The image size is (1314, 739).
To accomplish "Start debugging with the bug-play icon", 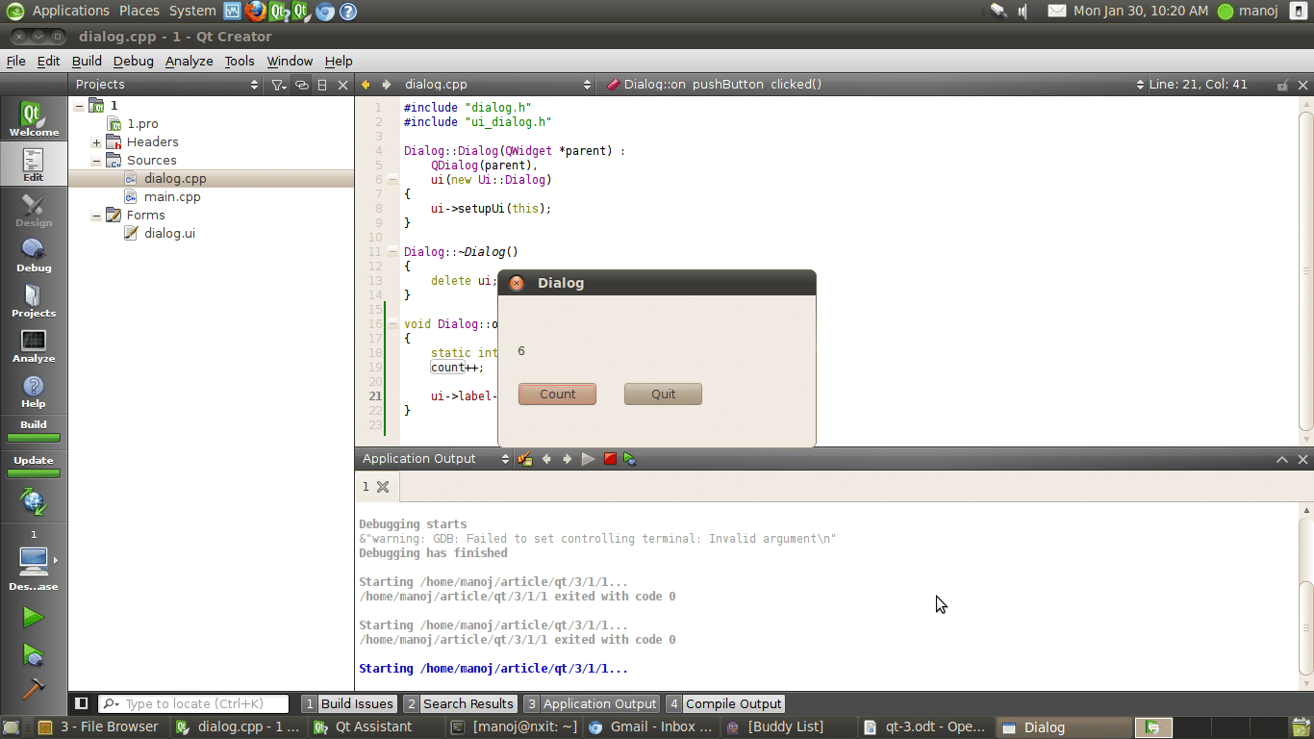I will [34, 655].
